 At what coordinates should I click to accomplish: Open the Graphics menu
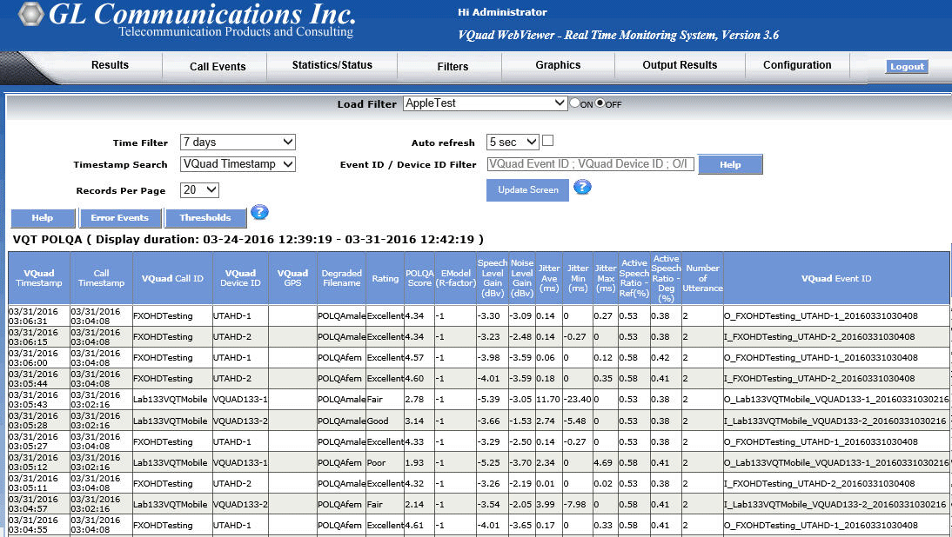click(x=558, y=65)
